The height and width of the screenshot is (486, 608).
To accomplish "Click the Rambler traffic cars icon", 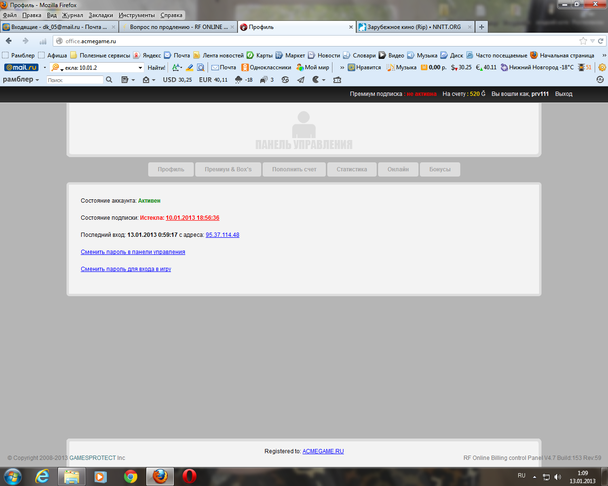I will tap(264, 80).
